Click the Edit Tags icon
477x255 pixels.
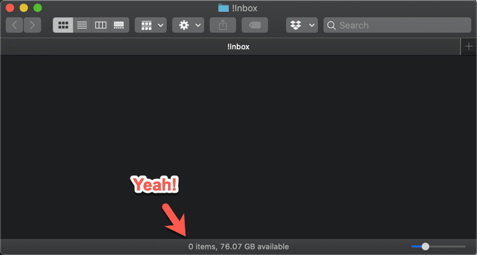point(255,25)
